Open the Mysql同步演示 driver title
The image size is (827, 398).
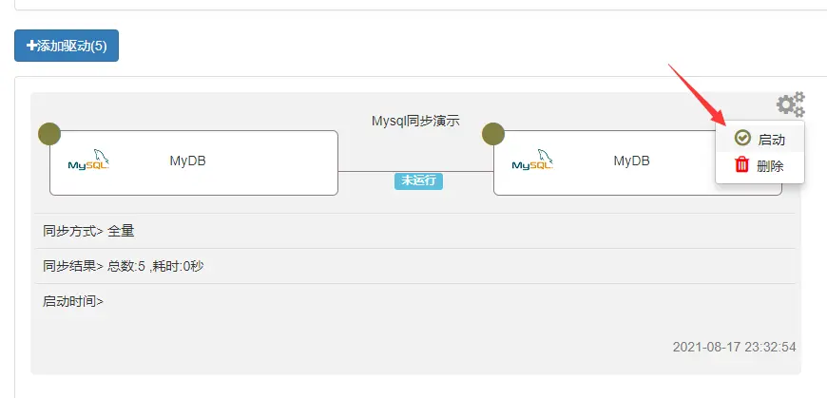pyautogui.click(x=415, y=121)
